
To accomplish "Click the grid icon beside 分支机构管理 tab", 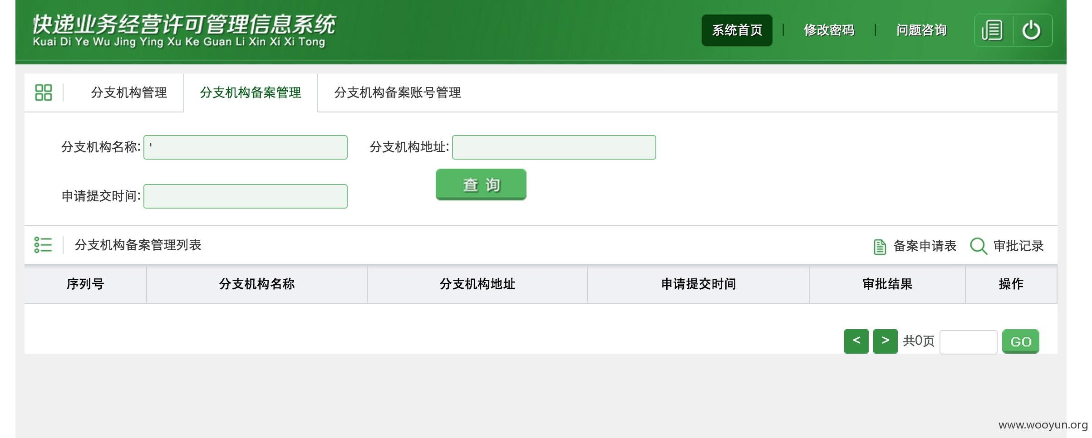I will click(x=44, y=92).
